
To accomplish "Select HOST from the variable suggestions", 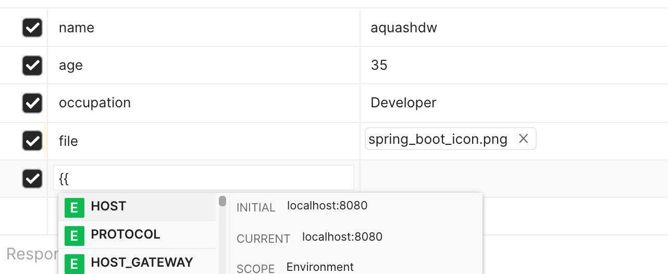I will [x=108, y=206].
